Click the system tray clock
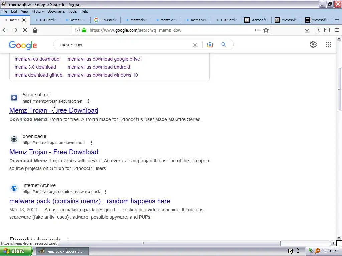 [x=330, y=251]
